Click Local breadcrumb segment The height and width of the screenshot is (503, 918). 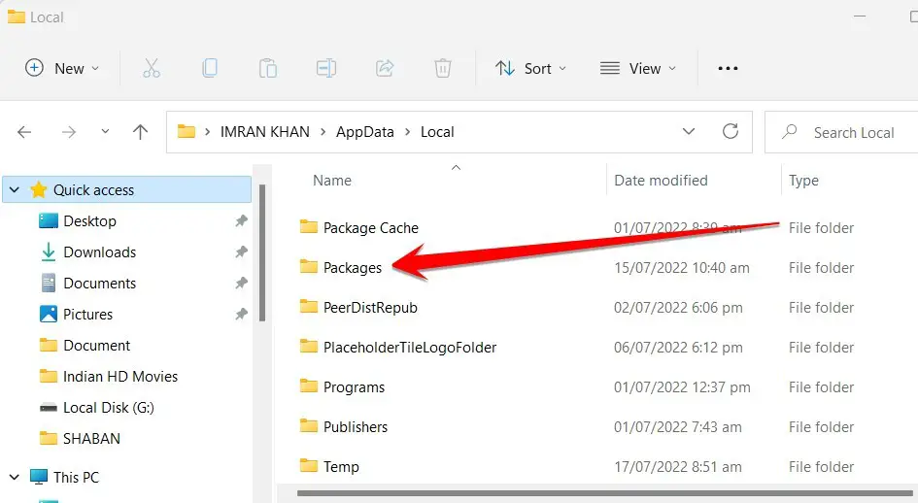point(437,132)
